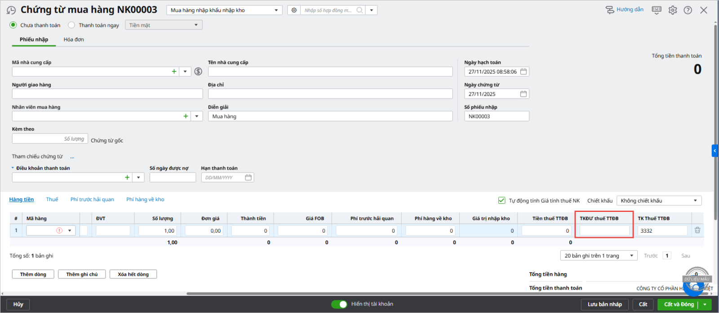Click the TKĐƯ thuế TTĐB input cell
This screenshot has height=313, width=719.
[x=604, y=231]
